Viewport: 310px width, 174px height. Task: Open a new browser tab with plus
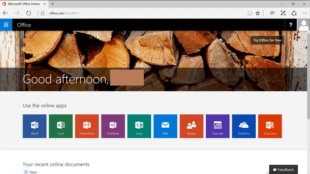coord(52,4)
